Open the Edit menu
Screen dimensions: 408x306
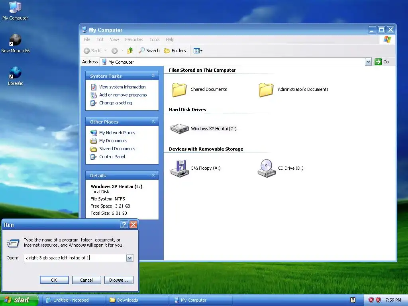coord(100,39)
